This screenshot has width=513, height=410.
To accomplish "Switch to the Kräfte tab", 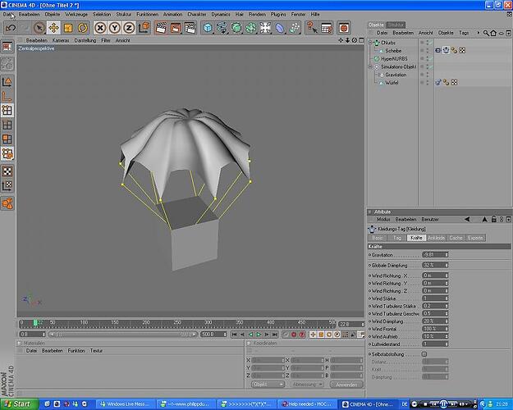I will tap(416, 238).
